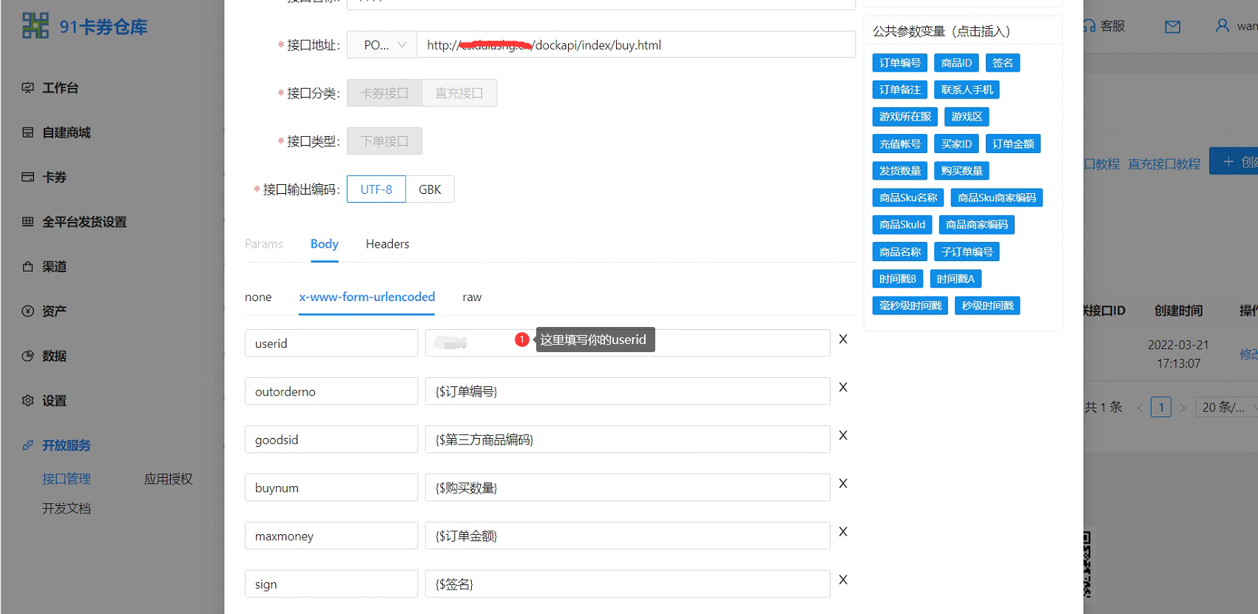Viewport: 1258px width, 614px height.
Task: Select 卡券接口 interface category
Action: 385,93
